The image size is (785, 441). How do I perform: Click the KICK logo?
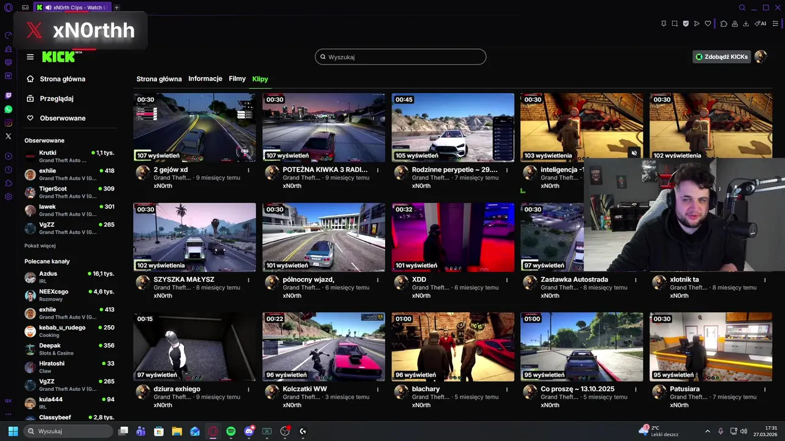tap(58, 57)
